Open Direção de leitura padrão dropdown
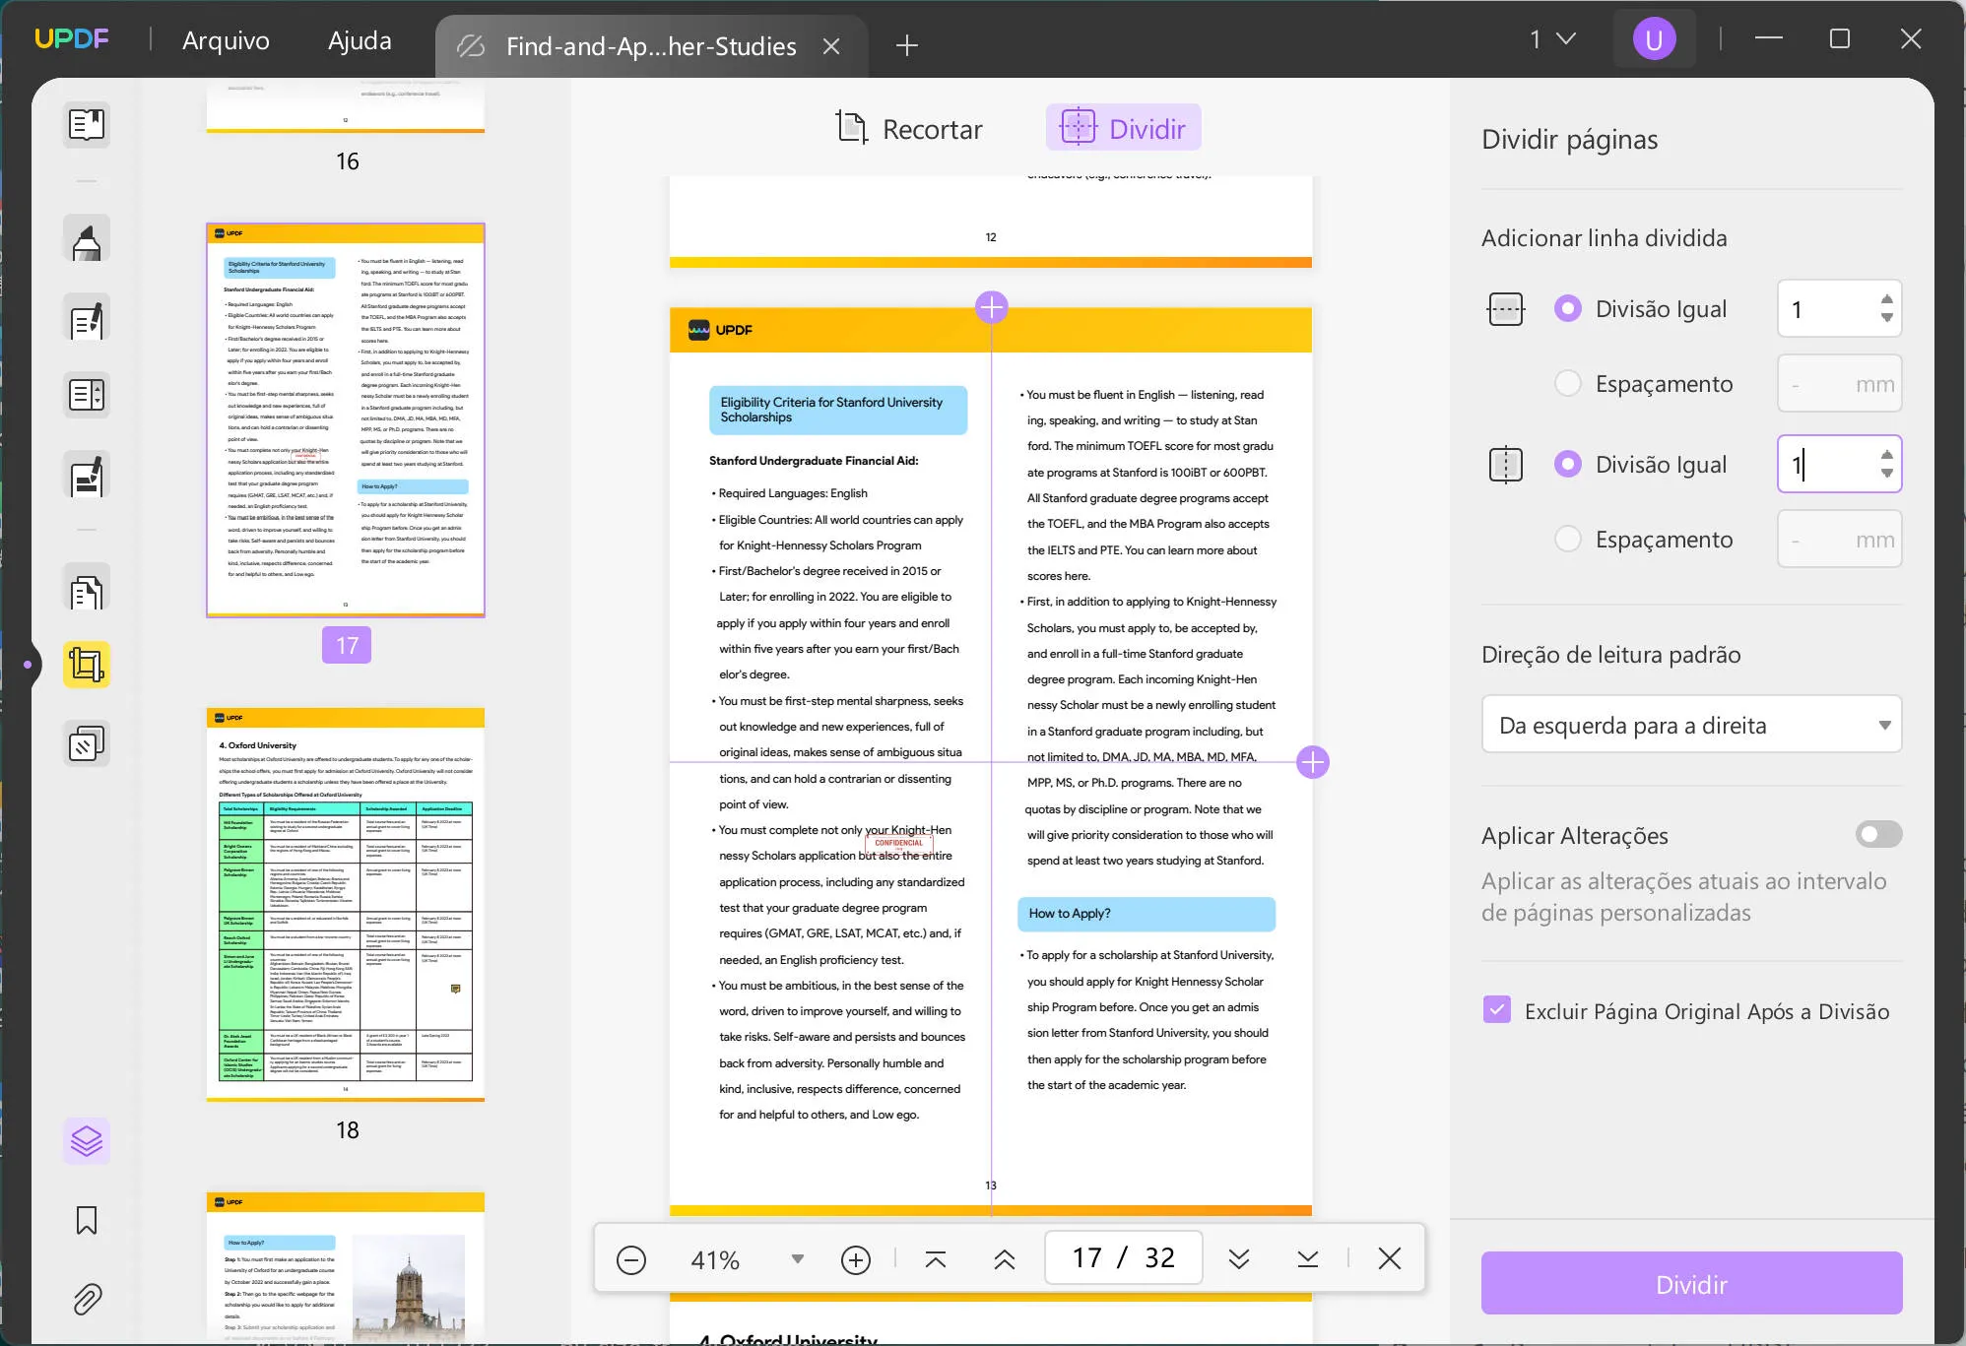 (x=1691, y=725)
